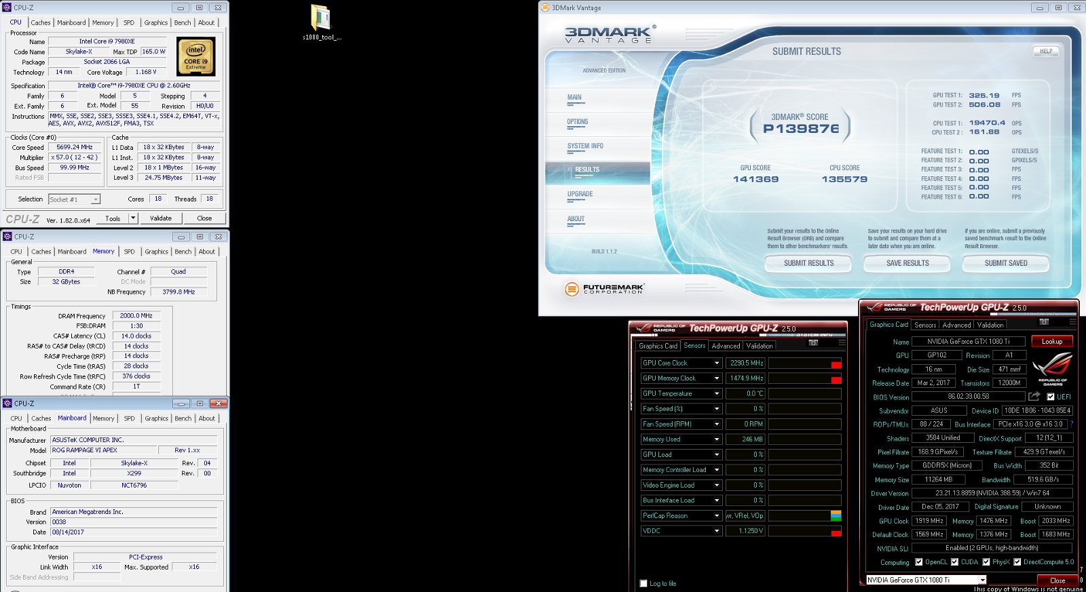Click the top CPU-Z window title icon

7,7
